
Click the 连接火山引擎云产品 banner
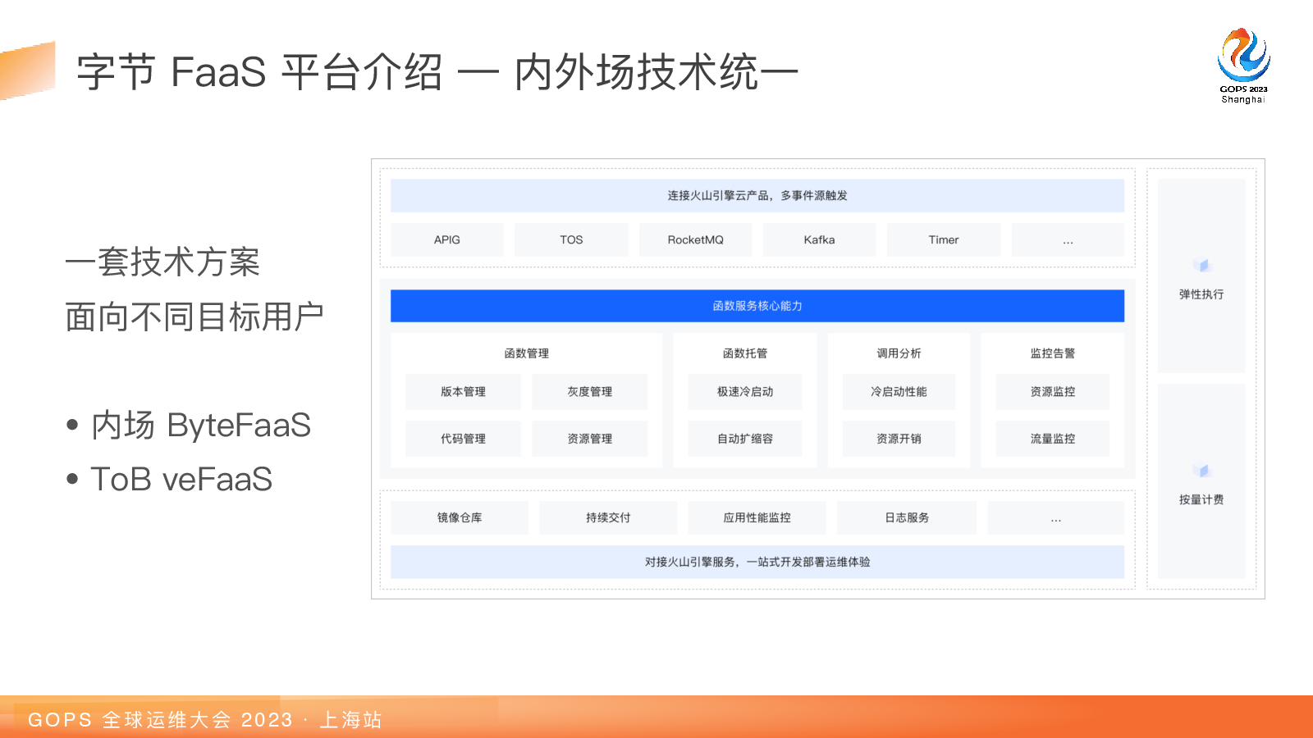757,195
